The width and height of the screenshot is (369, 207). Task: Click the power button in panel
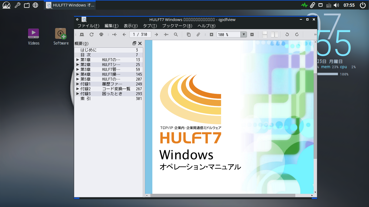tap(363, 5)
